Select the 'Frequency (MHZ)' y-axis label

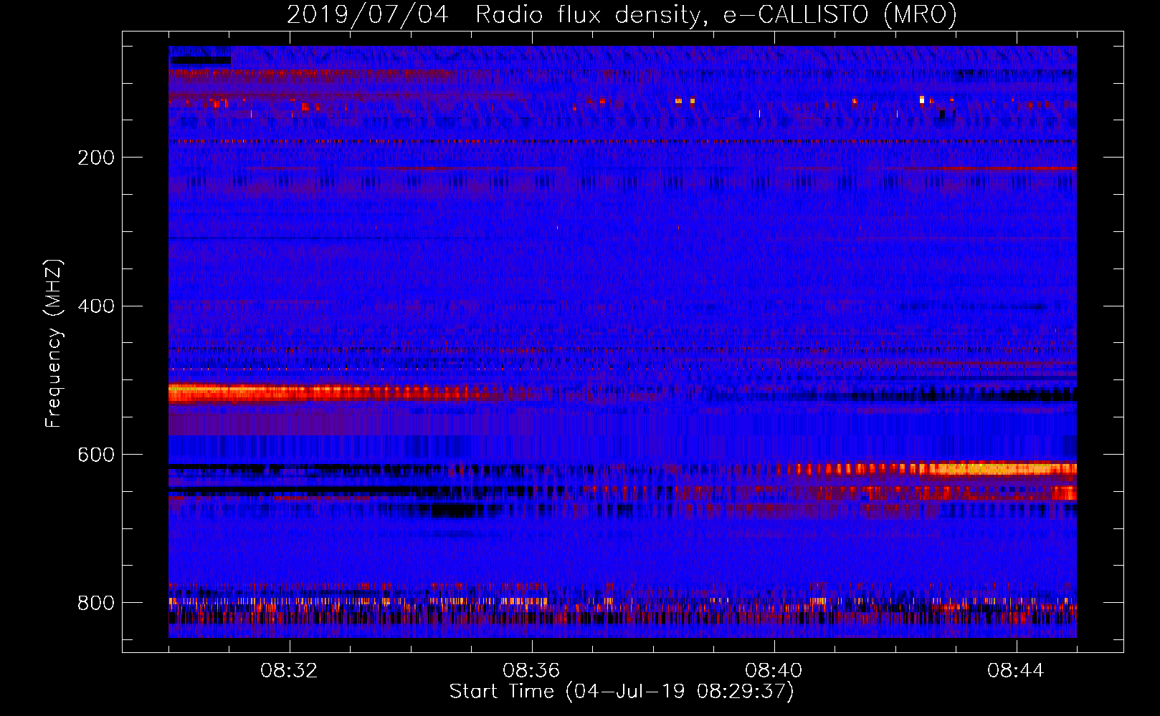point(53,343)
